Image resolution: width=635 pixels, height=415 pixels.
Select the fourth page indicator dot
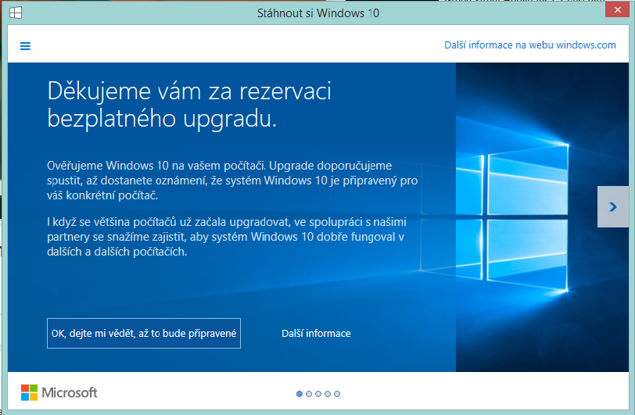[x=328, y=394]
